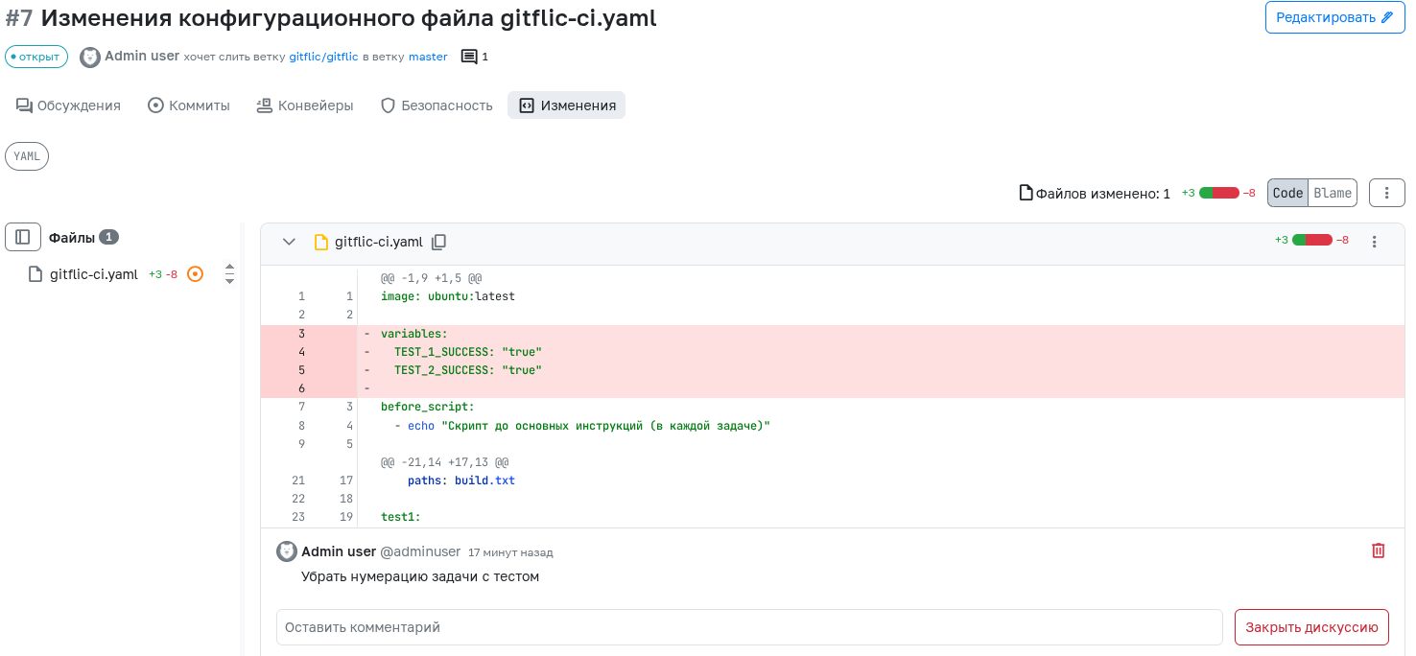Screen dimensions: 1416x656
Task: Focus the Оставить комментарий input field
Action: coord(748,627)
